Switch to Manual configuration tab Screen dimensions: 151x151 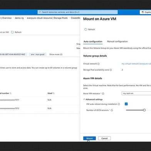[x=117, y=42]
